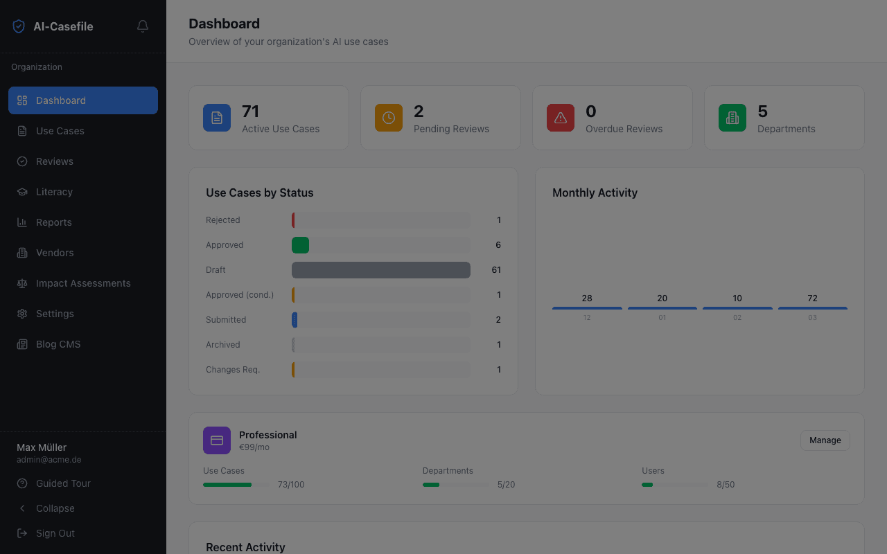This screenshot has width=887, height=554.
Task: Select the Use Cases document icon in sidebar
Action: pos(21,130)
